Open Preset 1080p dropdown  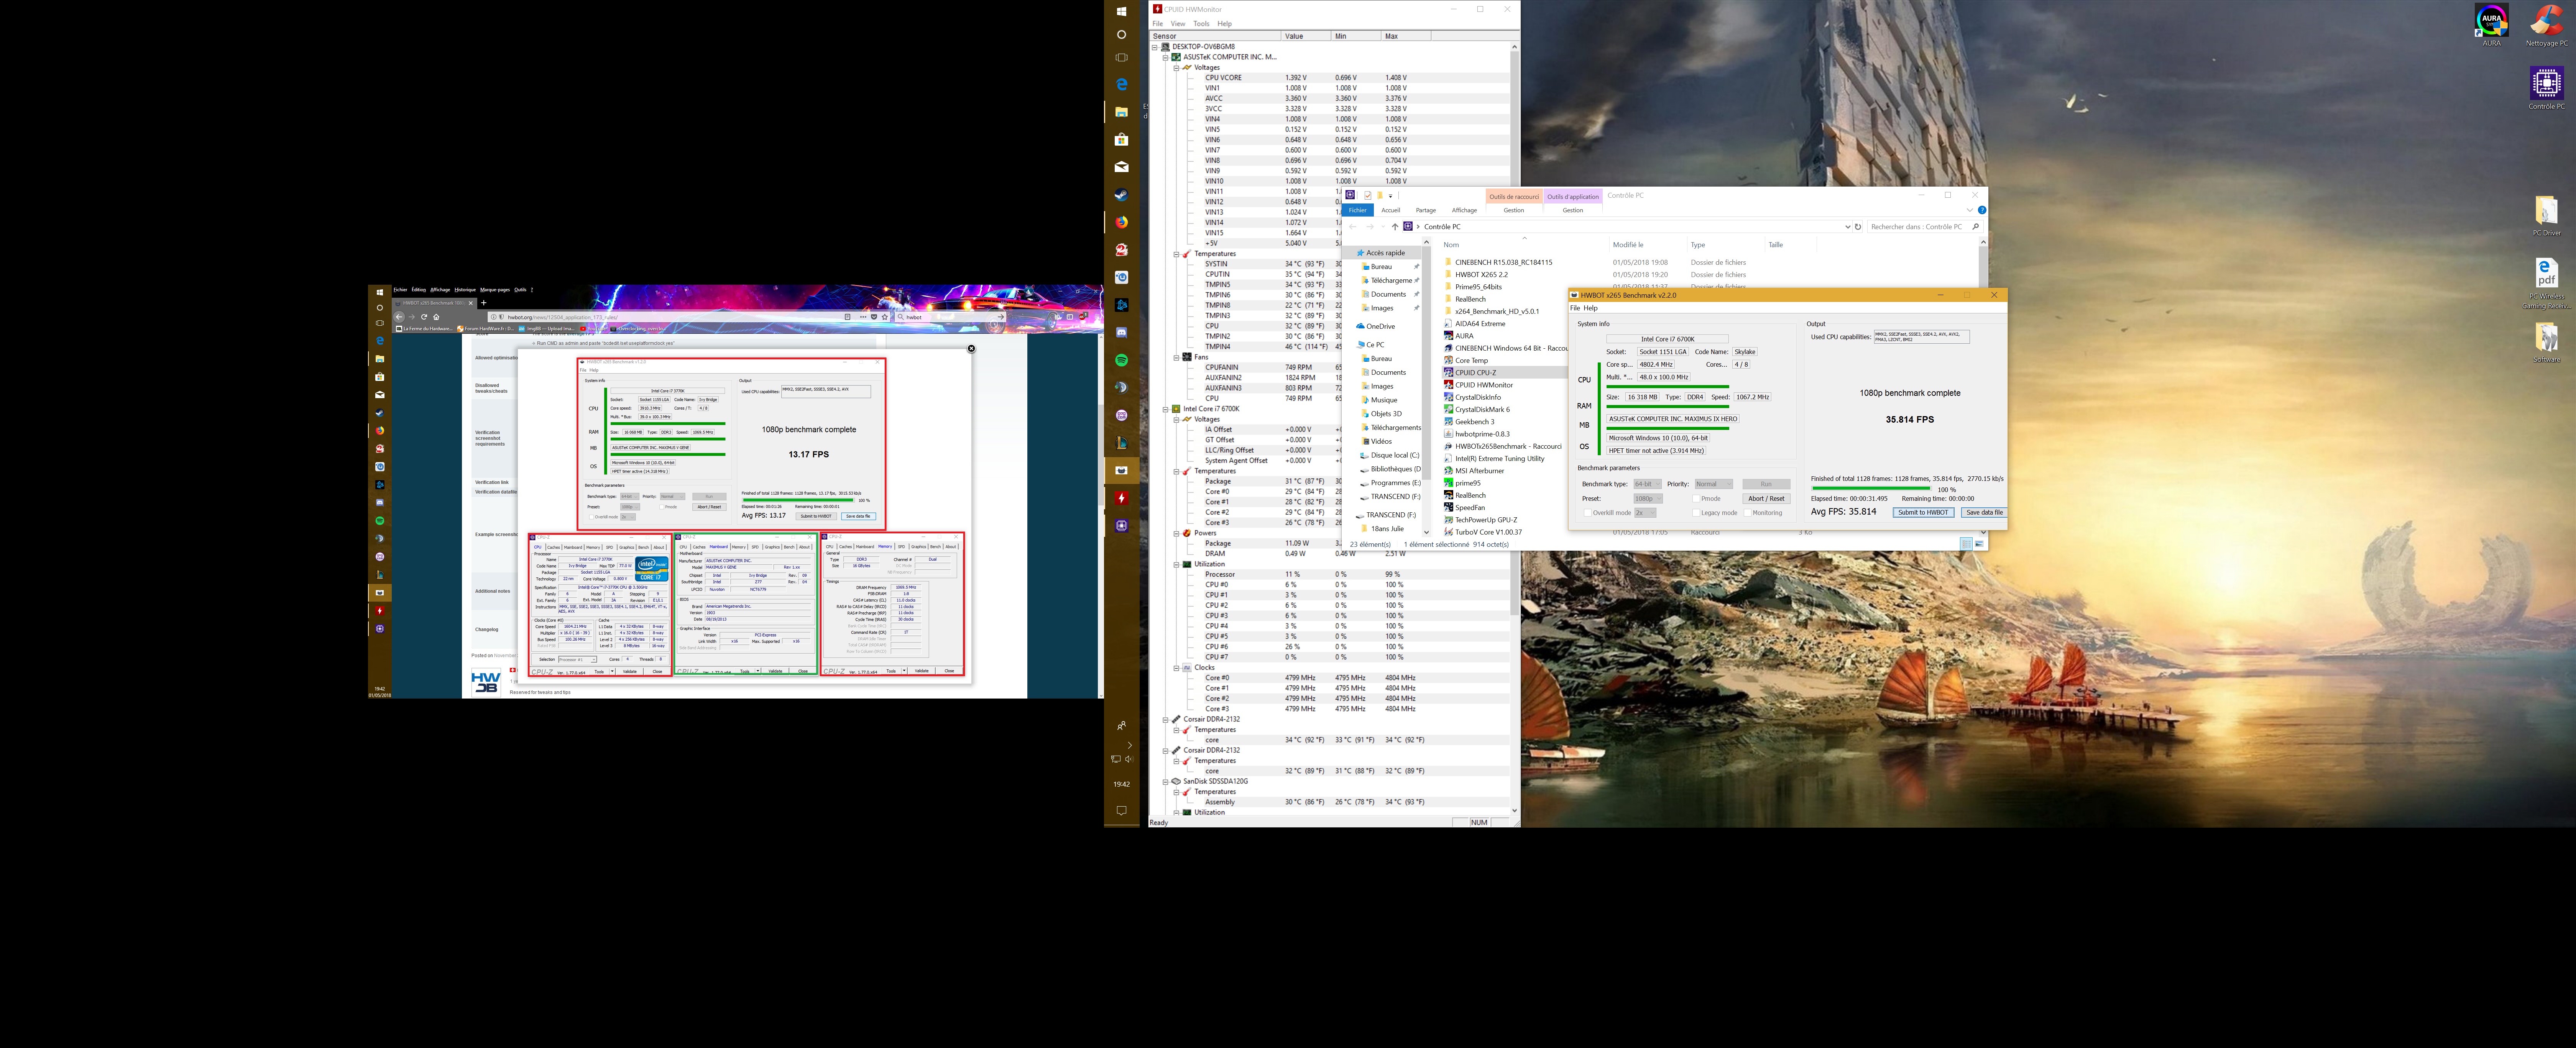click(1647, 498)
